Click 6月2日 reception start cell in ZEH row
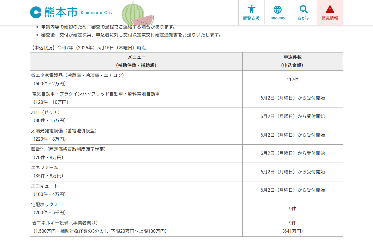 pos(293,117)
